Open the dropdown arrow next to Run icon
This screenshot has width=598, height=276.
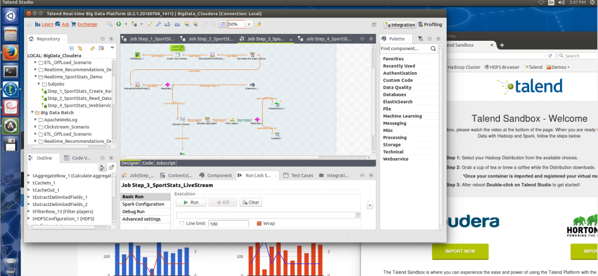[125, 24]
